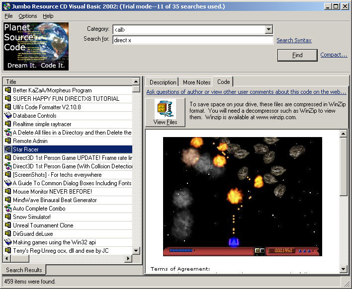Select the Search Results tab
This screenshot has width=352, height=289.
24,270
